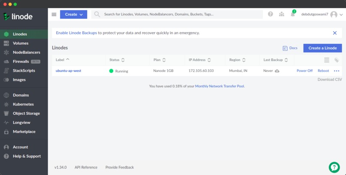Click Power Off for ubuntu-ap-west
The image size is (346, 175).
tap(304, 71)
